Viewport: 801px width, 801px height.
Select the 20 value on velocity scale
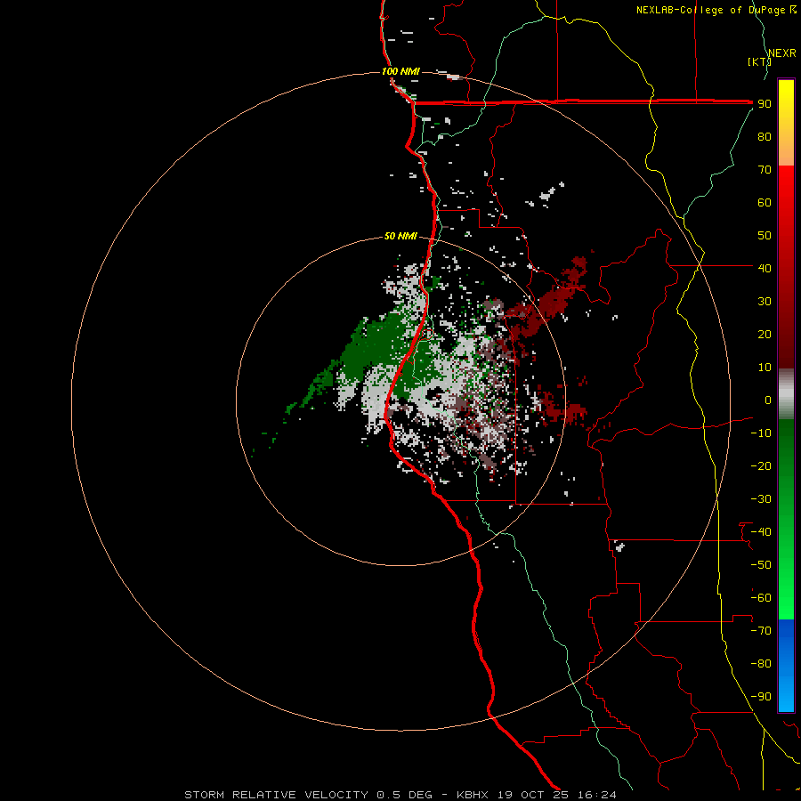tap(765, 334)
